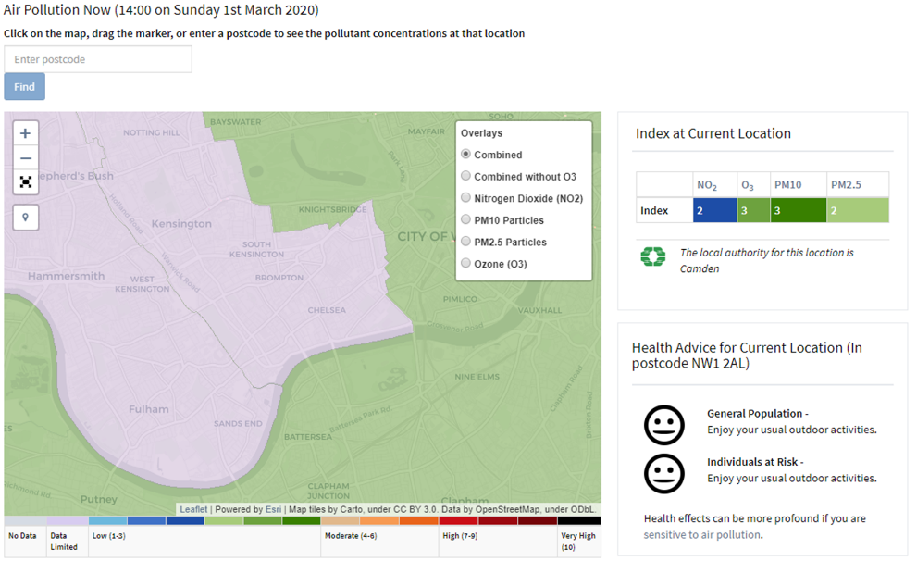This screenshot has height=561, width=917.
Task: Select Nitrogen Dioxide (NO2) overlay
Action: point(465,198)
